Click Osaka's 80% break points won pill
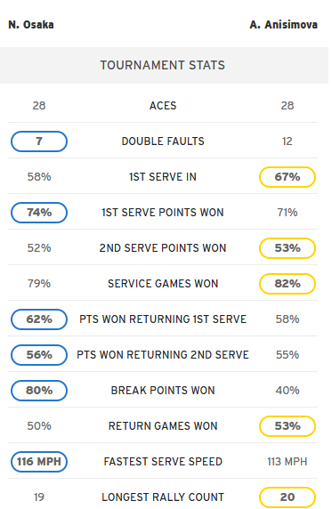The width and height of the screenshot is (332, 509). (39, 390)
